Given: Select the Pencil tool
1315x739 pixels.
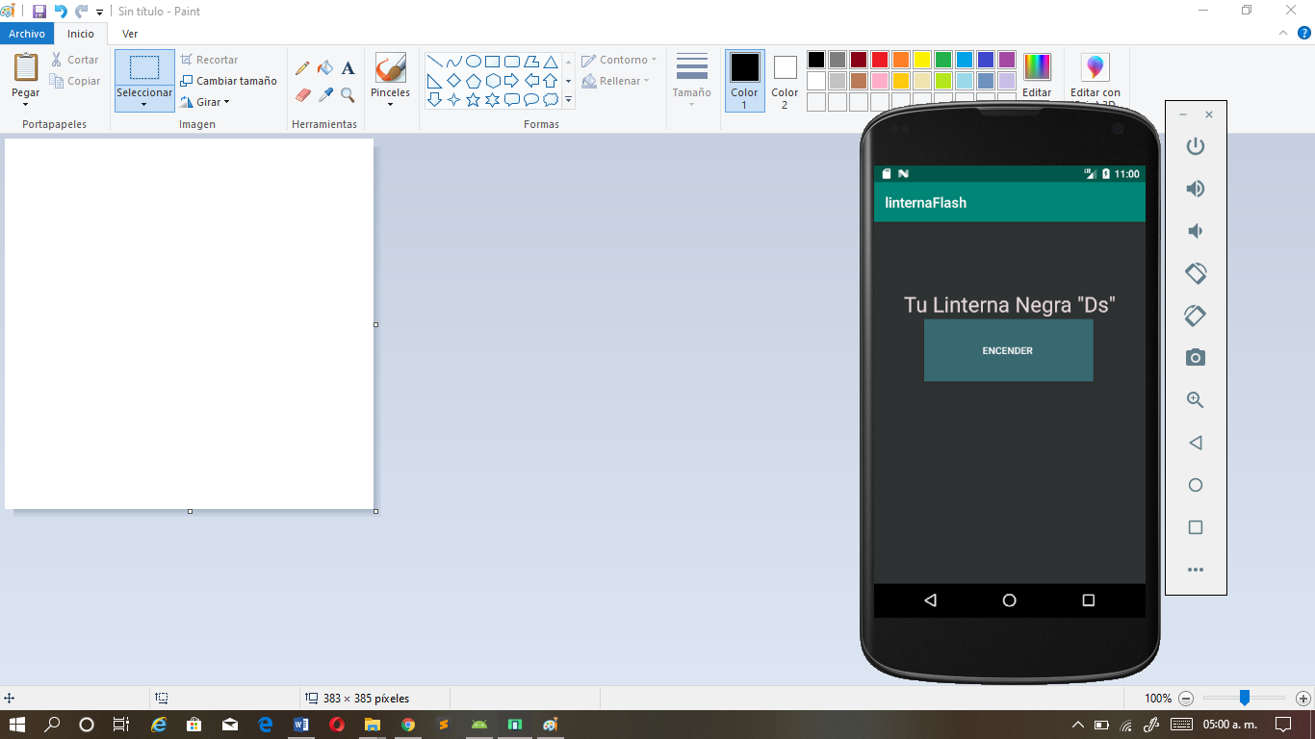Looking at the screenshot, I should [x=302, y=68].
